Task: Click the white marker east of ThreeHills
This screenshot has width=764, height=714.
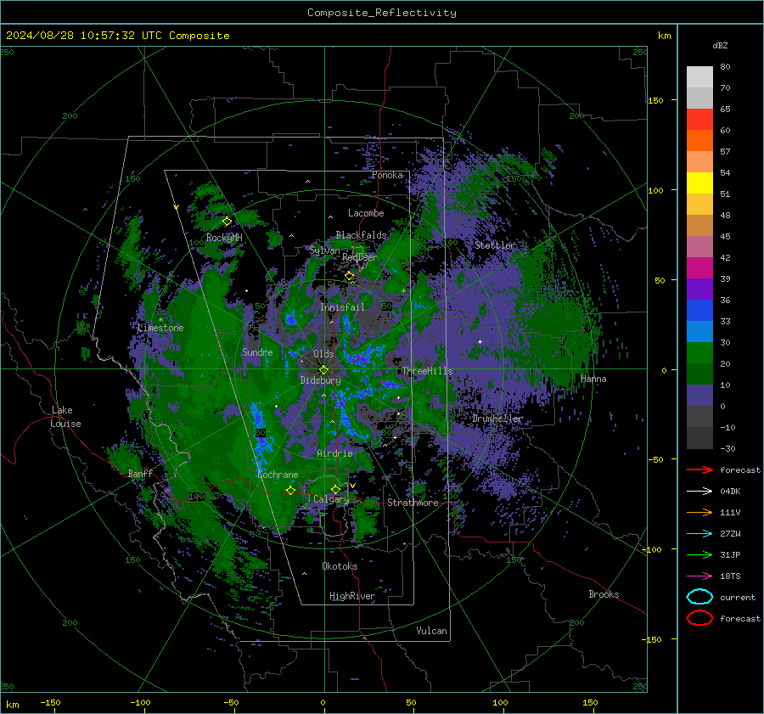Action: 480,341
